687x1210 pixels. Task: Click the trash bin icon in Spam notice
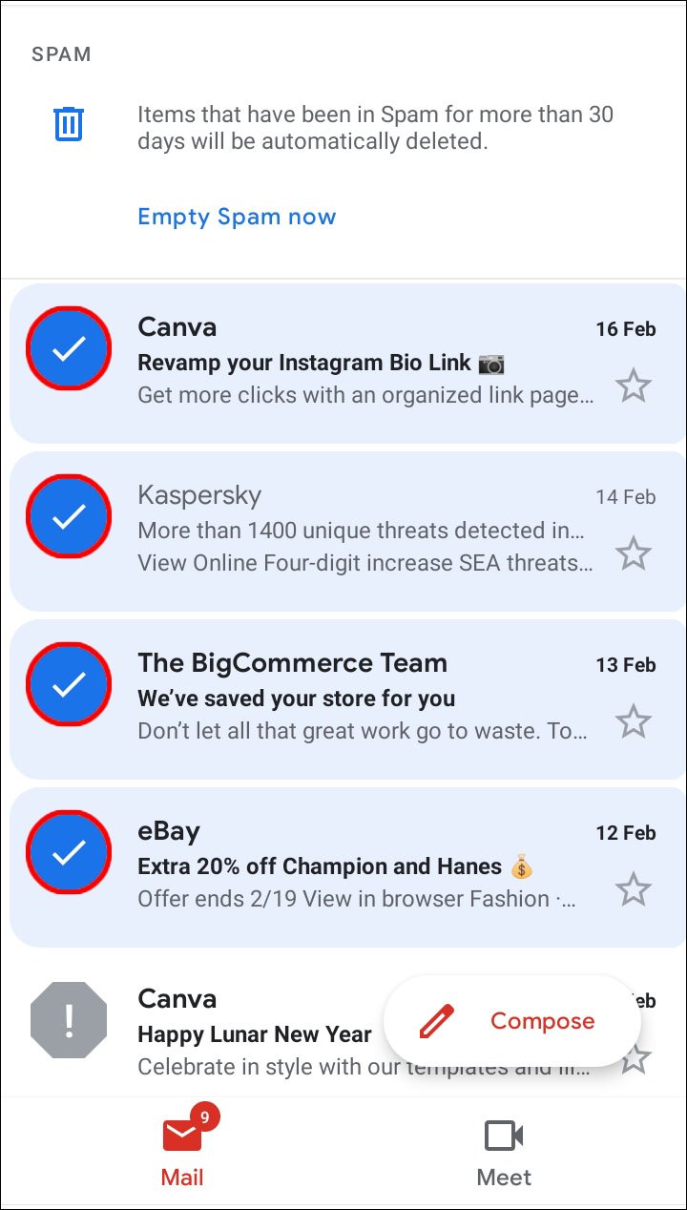[69, 125]
